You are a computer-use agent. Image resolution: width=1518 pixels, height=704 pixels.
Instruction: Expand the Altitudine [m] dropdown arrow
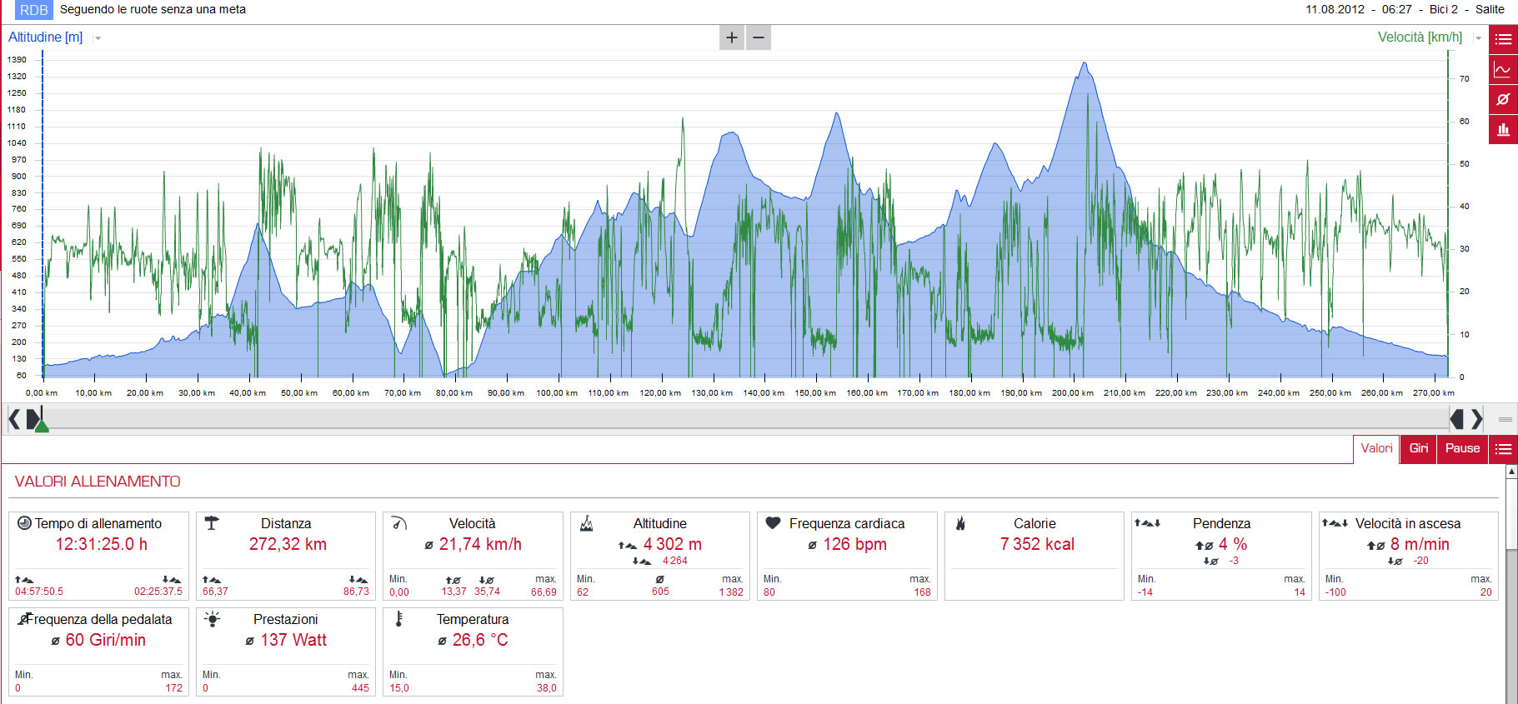tap(98, 38)
